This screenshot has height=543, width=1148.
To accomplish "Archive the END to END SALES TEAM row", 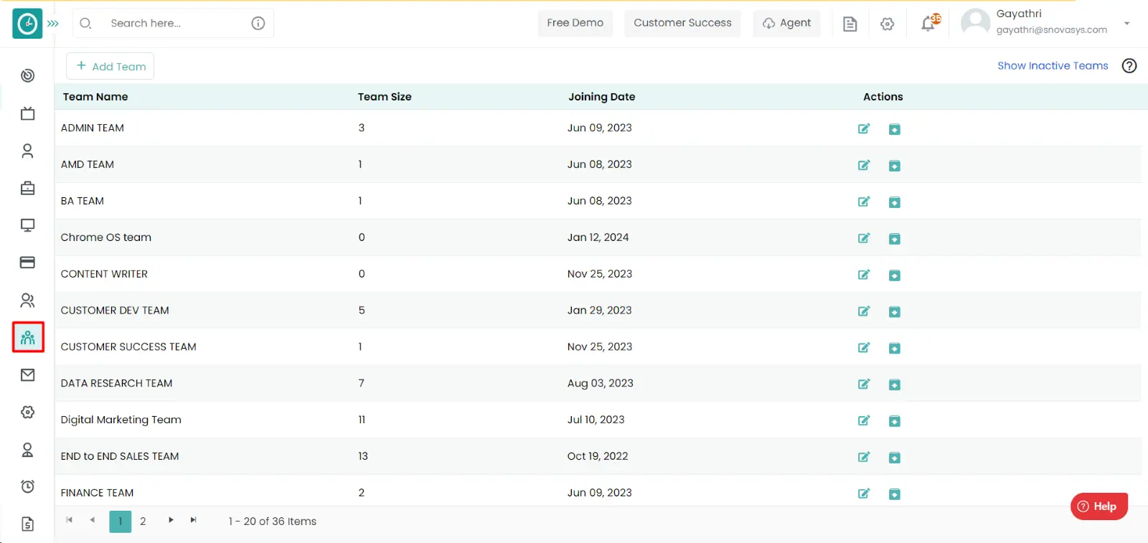I will coord(895,458).
